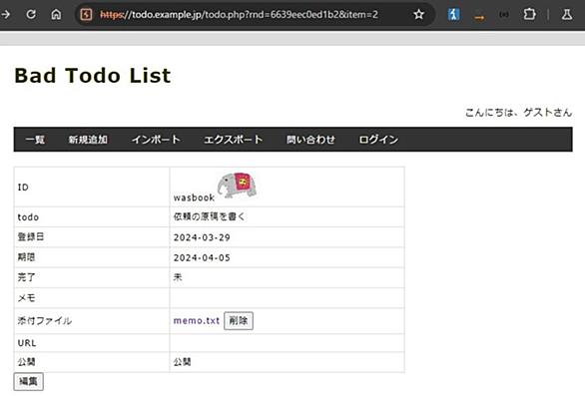
Task: Click the todo text 依頼の原稿を書く
Action: pyautogui.click(x=209, y=216)
